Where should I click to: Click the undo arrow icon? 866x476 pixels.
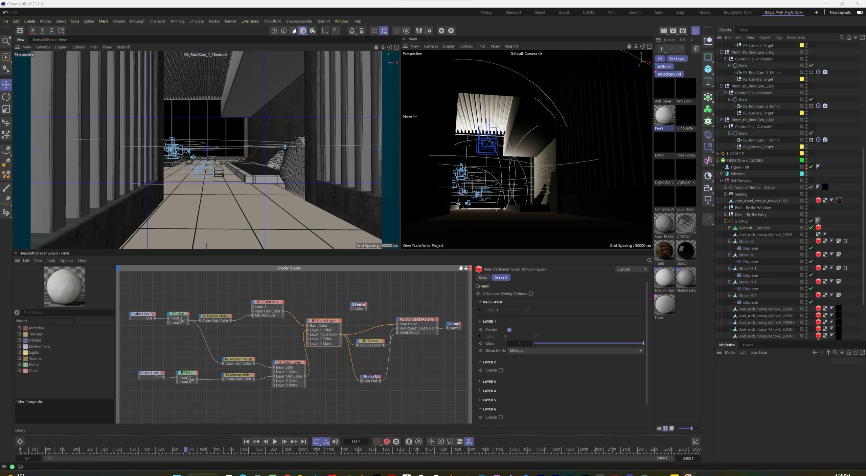(x=5, y=12)
